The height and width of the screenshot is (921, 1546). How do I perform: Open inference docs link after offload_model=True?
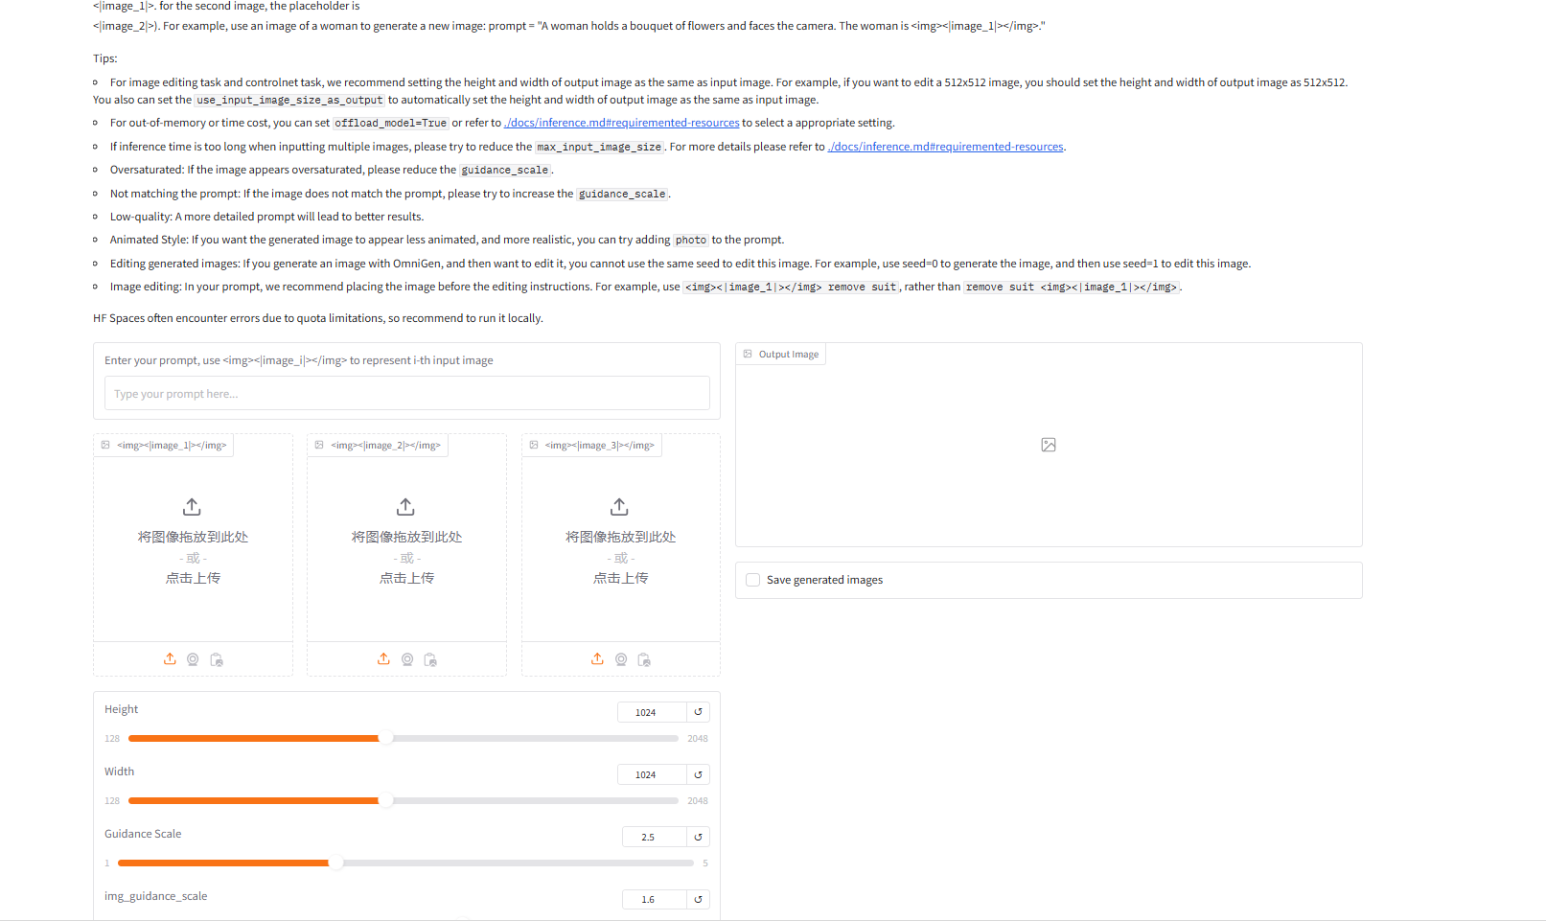tap(622, 123)
